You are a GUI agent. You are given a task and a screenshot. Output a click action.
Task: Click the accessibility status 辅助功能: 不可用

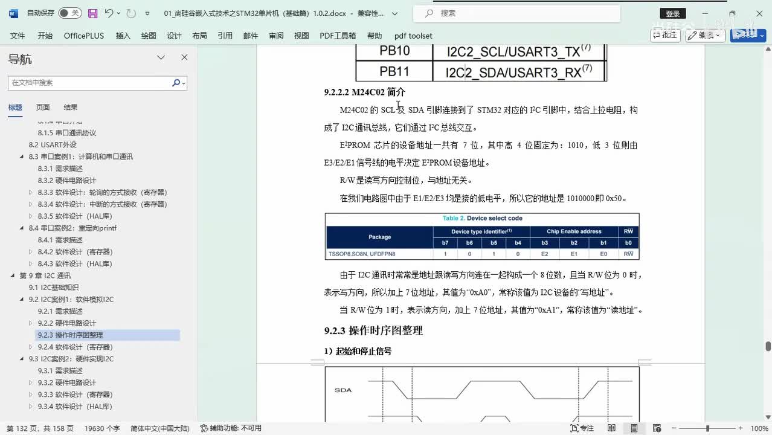click(231, 428)
